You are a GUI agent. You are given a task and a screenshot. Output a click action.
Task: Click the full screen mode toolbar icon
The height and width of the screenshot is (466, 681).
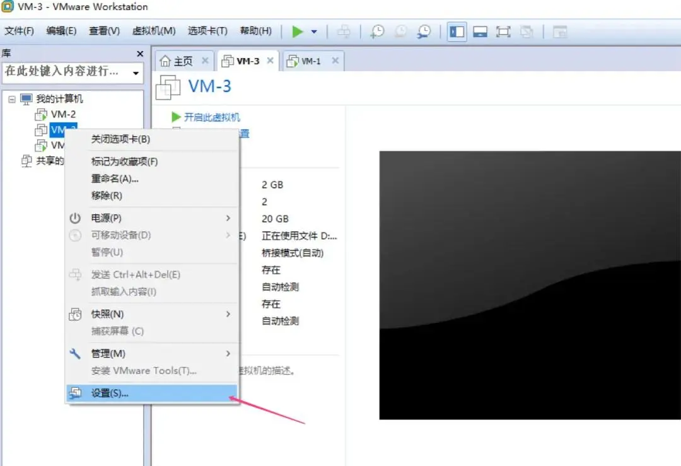(x=503, y=32)
